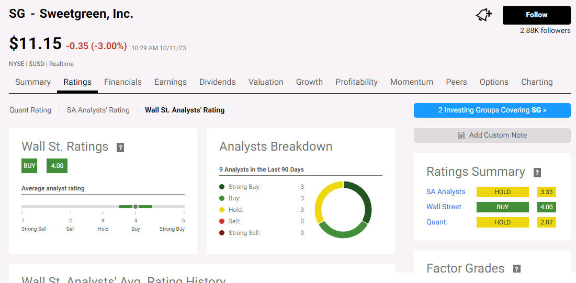Viewport: 576px width, 283px height.
Task: Click the average analyst rating slider marker
Action: click(135, 207)
